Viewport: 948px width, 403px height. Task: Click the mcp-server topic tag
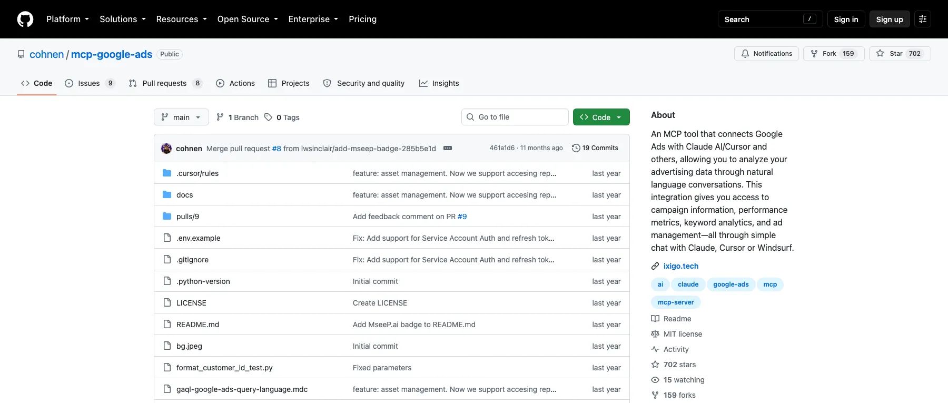(x=676, y=302)
